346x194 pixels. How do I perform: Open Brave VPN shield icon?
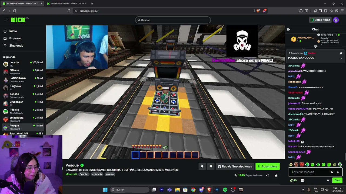coord(337,11)
